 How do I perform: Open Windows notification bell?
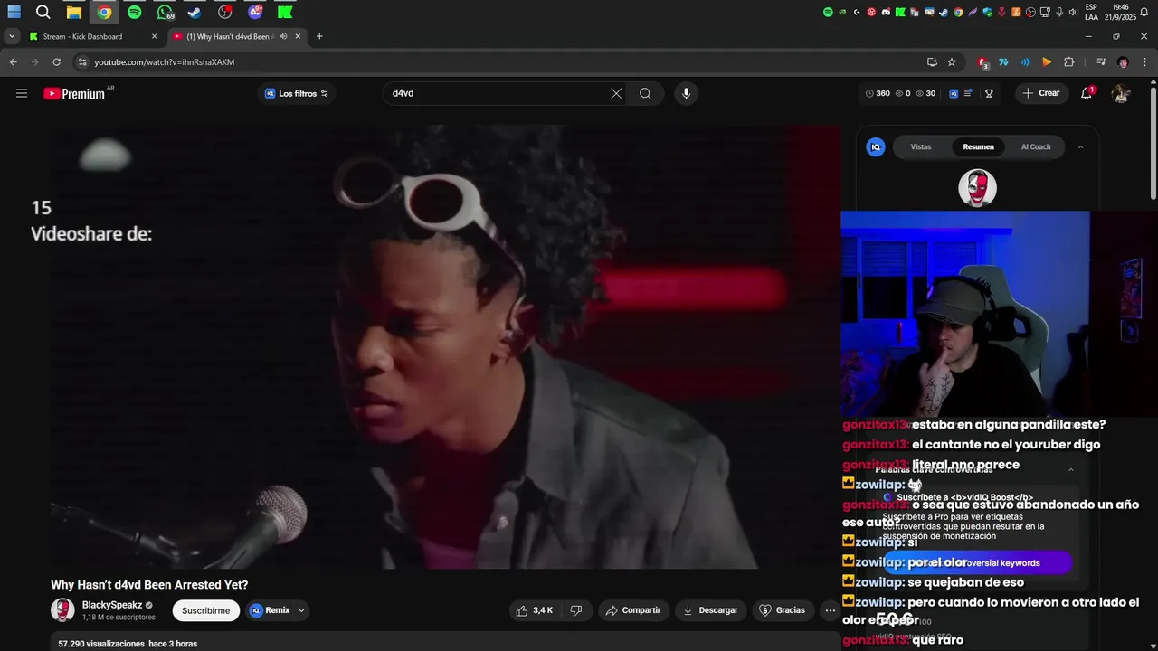pos(1144,13)
